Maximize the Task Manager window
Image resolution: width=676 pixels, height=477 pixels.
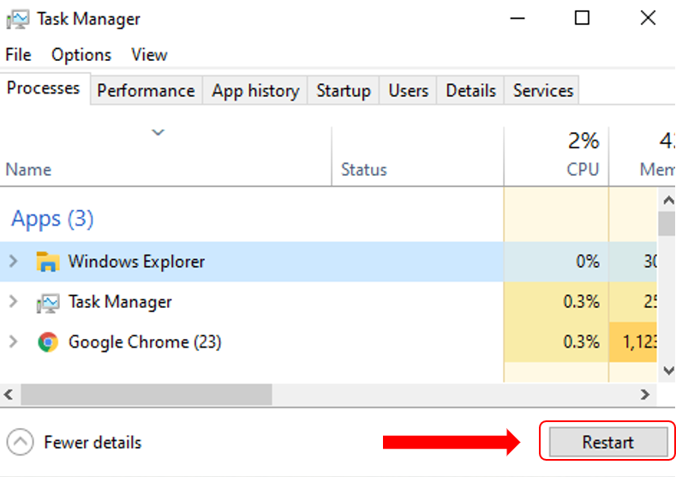[x=582, y=19]
